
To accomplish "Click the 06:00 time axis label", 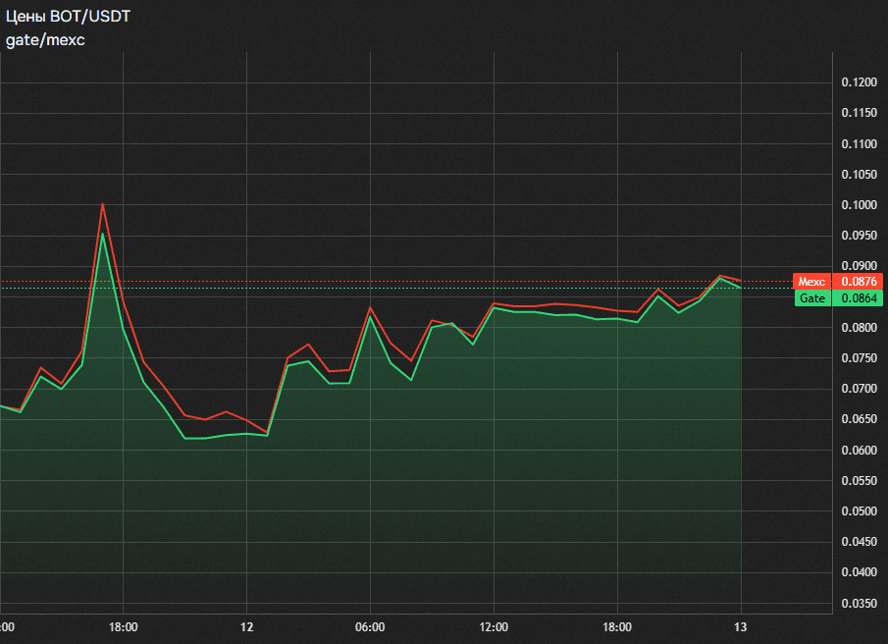I will pyautogui.click(x=370, y=627).
